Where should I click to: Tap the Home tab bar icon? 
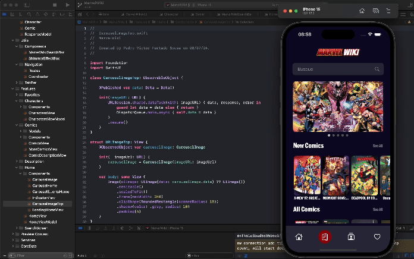[x=299, y=237]
